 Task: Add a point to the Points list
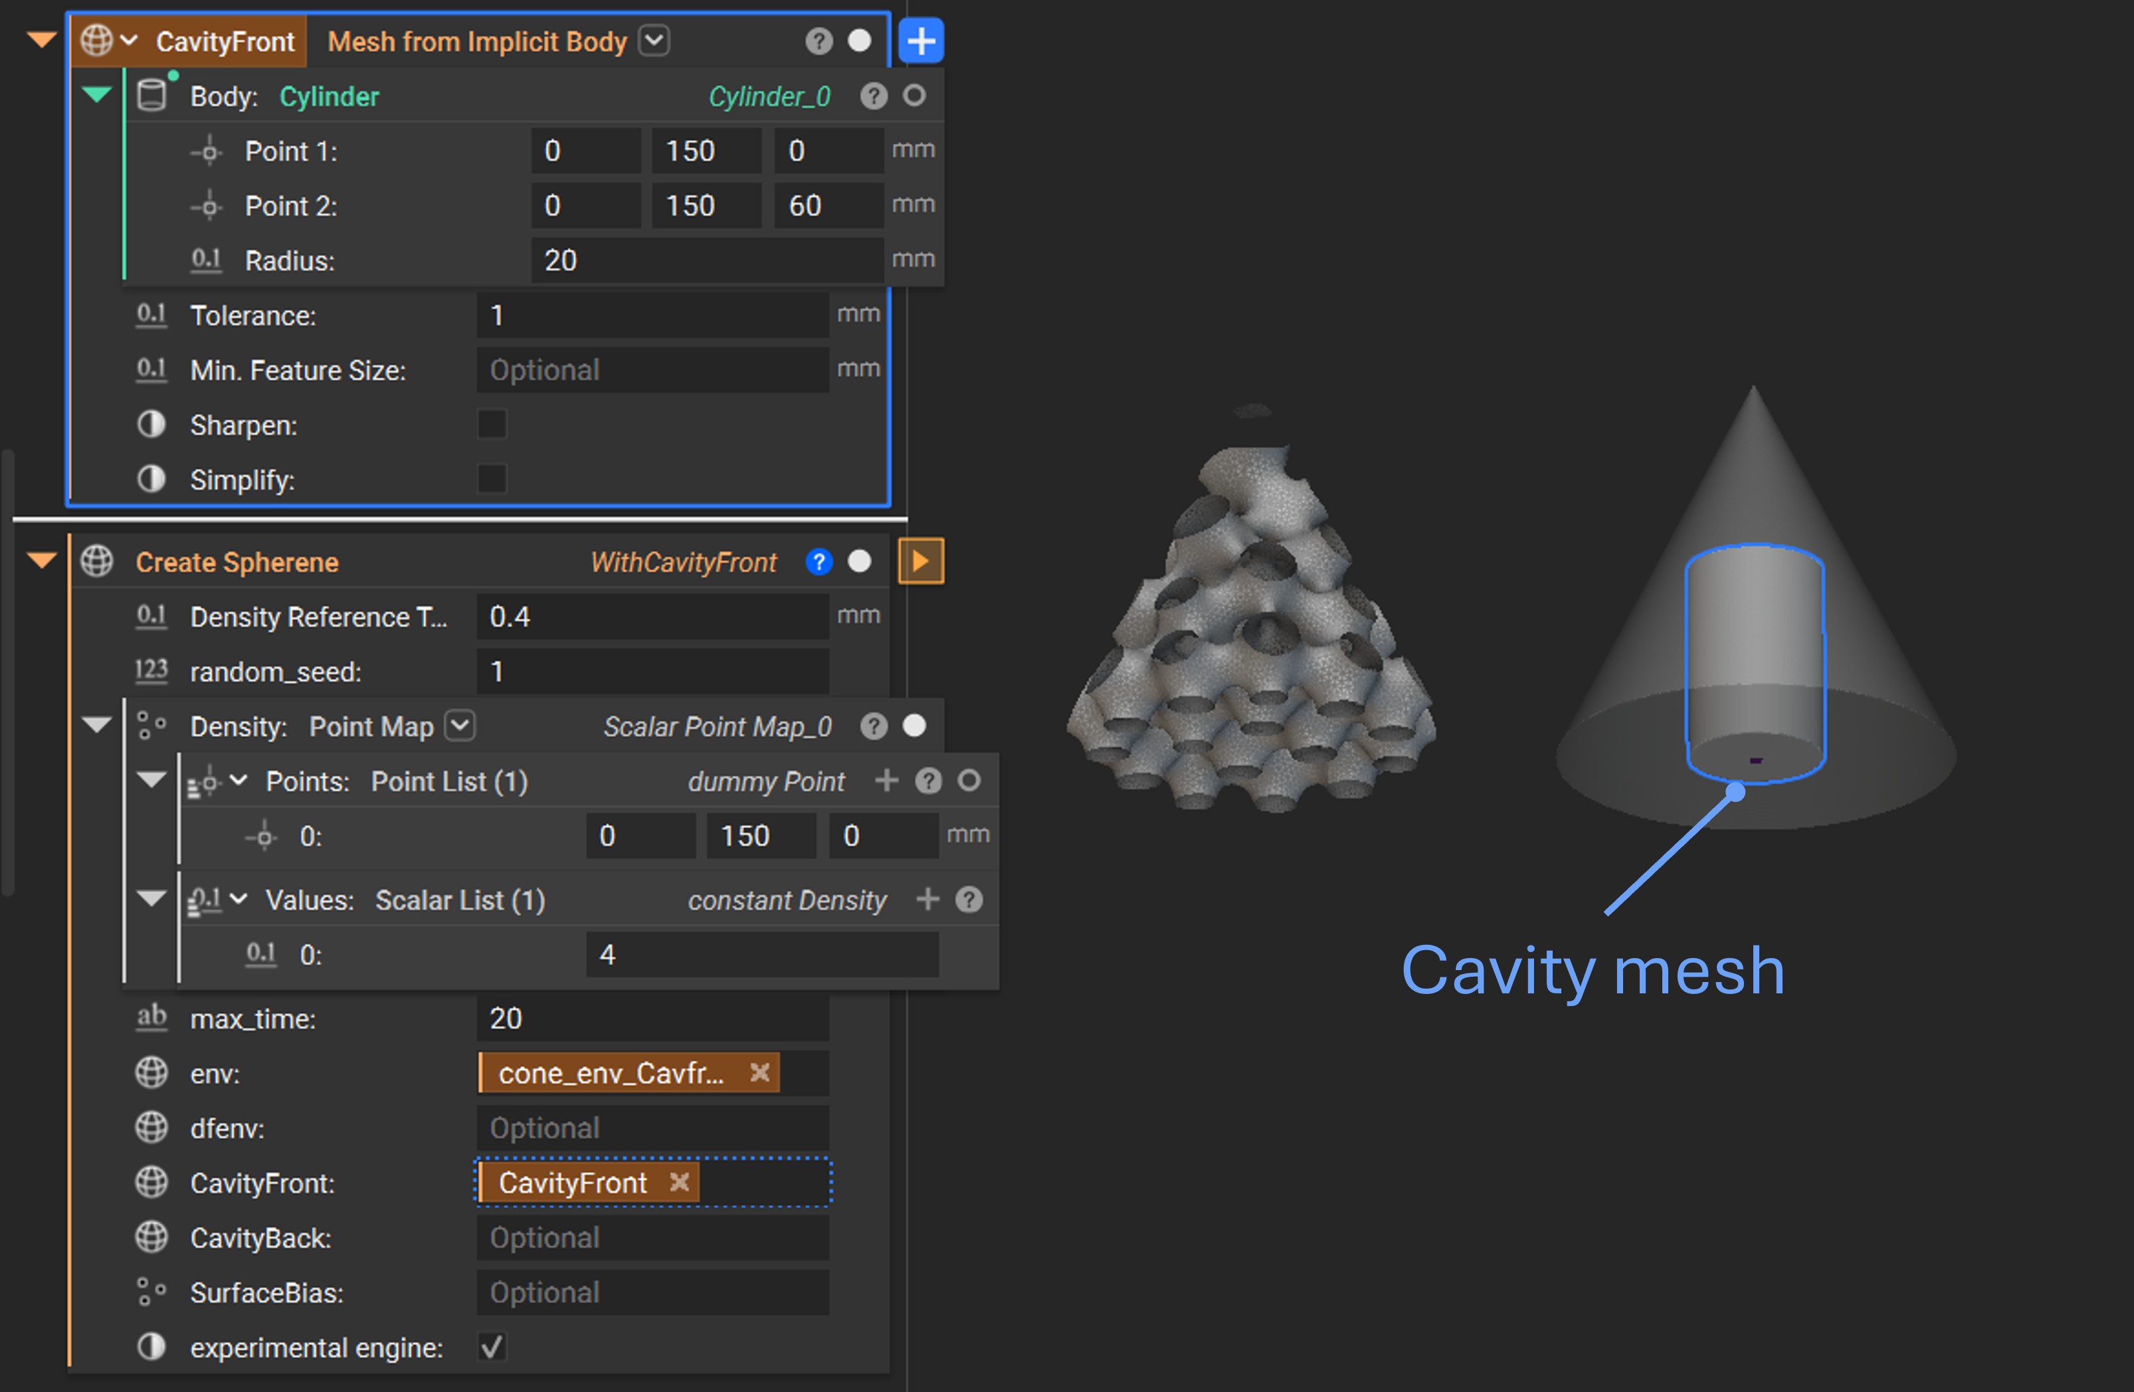tap(886, 780)
